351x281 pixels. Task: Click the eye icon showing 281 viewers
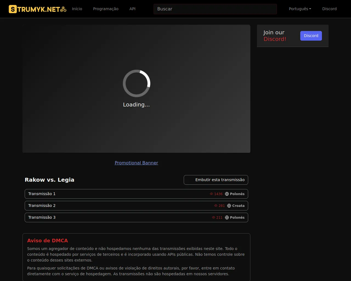216,206
